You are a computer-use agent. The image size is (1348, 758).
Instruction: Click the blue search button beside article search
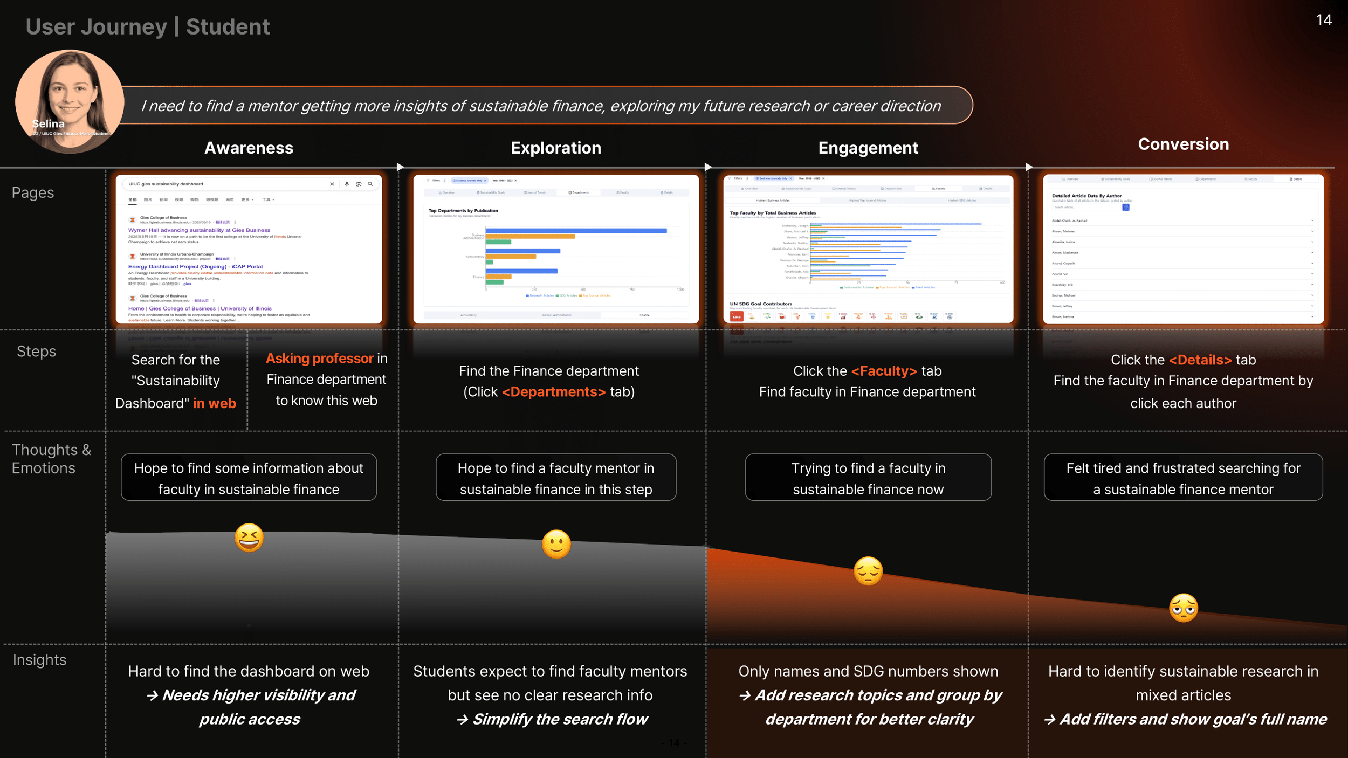(x=1126, y=208)
